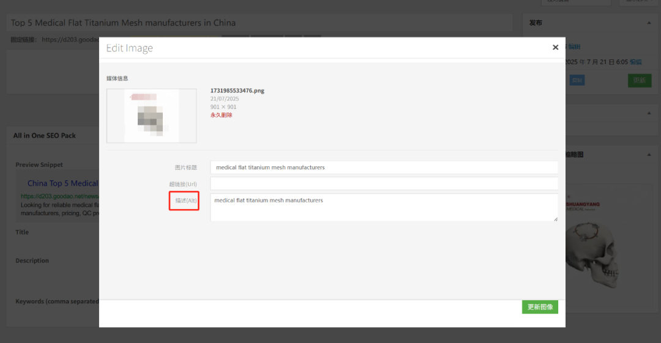The width and height of the screenshot is (661, 343).
Task: Click the SEO Title label
Action: tap(22, 232)
